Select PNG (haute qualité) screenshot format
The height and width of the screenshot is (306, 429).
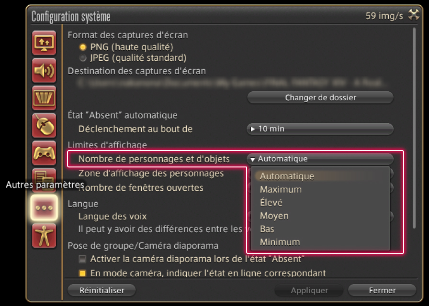(x=83, y=47)
